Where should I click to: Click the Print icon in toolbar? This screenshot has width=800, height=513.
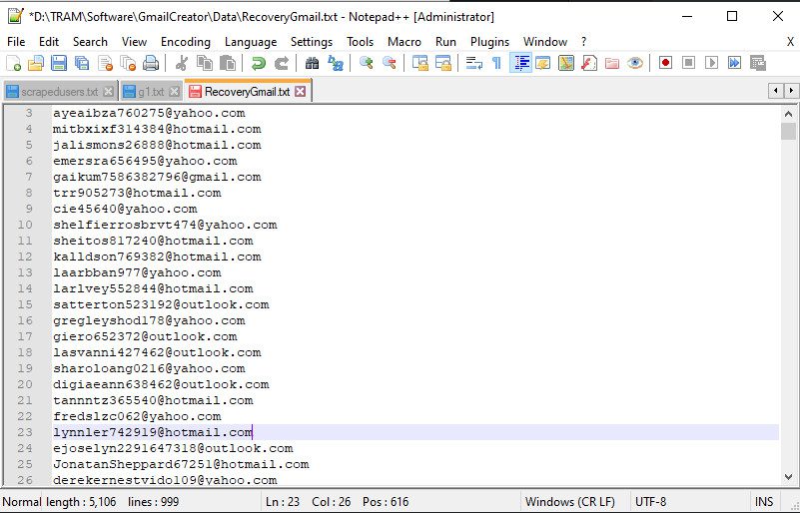pos(150,63)
